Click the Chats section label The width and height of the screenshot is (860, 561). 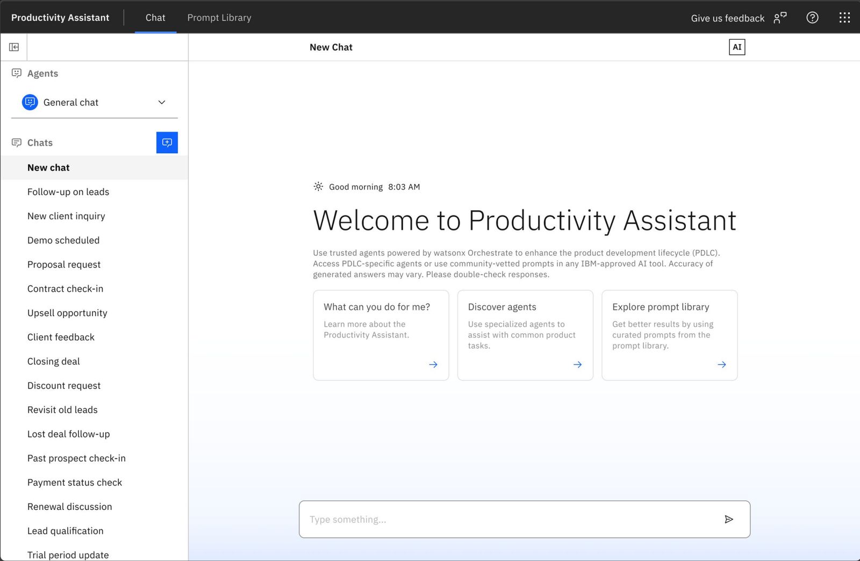40,142
